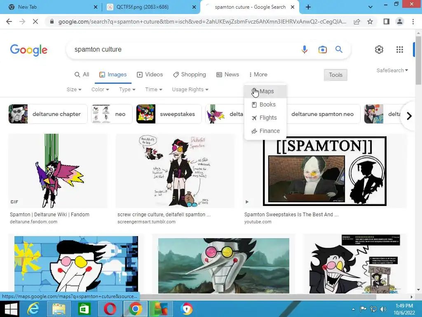Toggle the Tools button
The width and height of the screenshot is (422, 317).
335,75
